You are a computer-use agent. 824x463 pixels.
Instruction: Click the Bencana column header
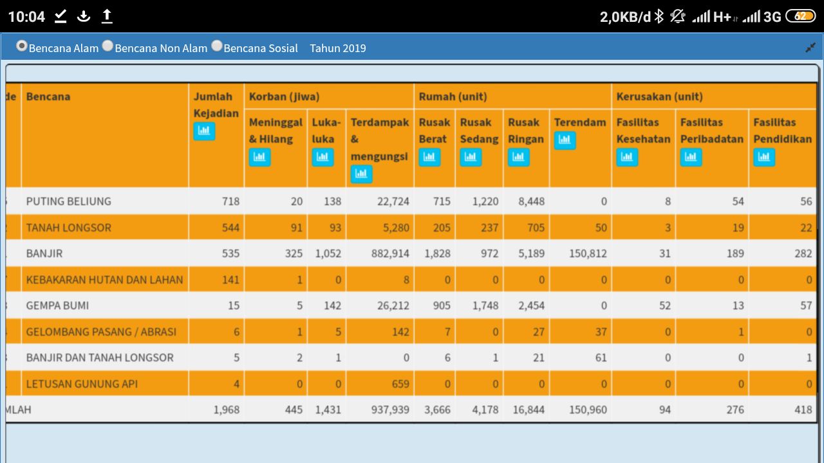point(48,96)
